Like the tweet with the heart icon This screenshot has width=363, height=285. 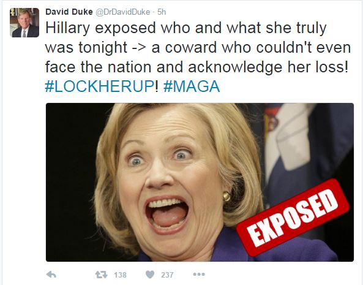point(150,275)
